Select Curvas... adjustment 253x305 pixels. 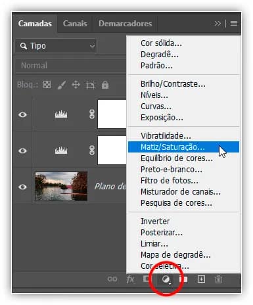[x=183, y=106]
